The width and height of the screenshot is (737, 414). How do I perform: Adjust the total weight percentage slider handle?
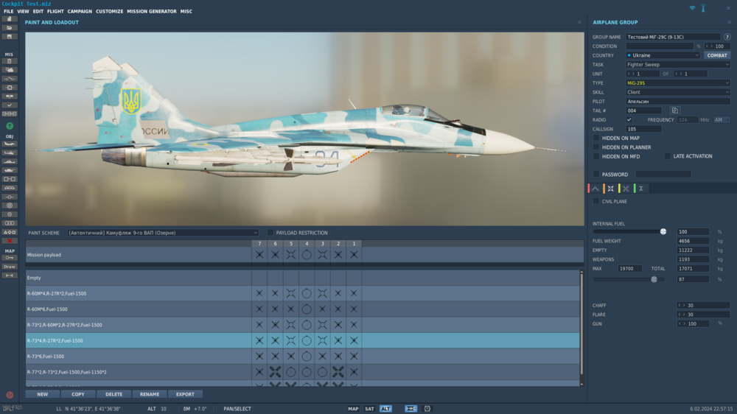(654, 279)
